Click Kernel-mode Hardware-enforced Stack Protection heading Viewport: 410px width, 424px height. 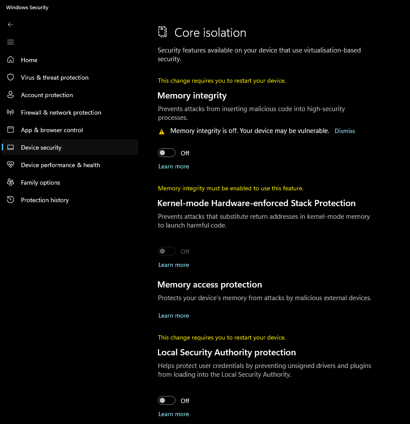(x=256, y=203)
